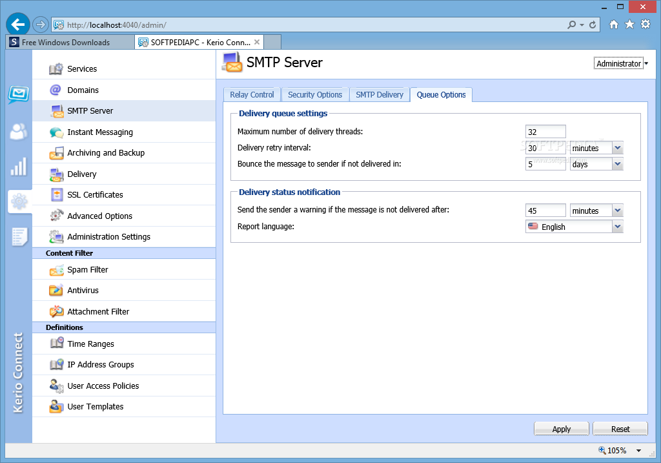Edit the bounce message days value field

545,164
